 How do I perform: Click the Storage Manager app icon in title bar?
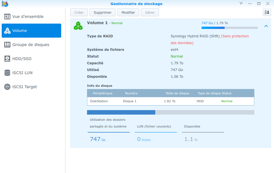(x=5, y=4)
